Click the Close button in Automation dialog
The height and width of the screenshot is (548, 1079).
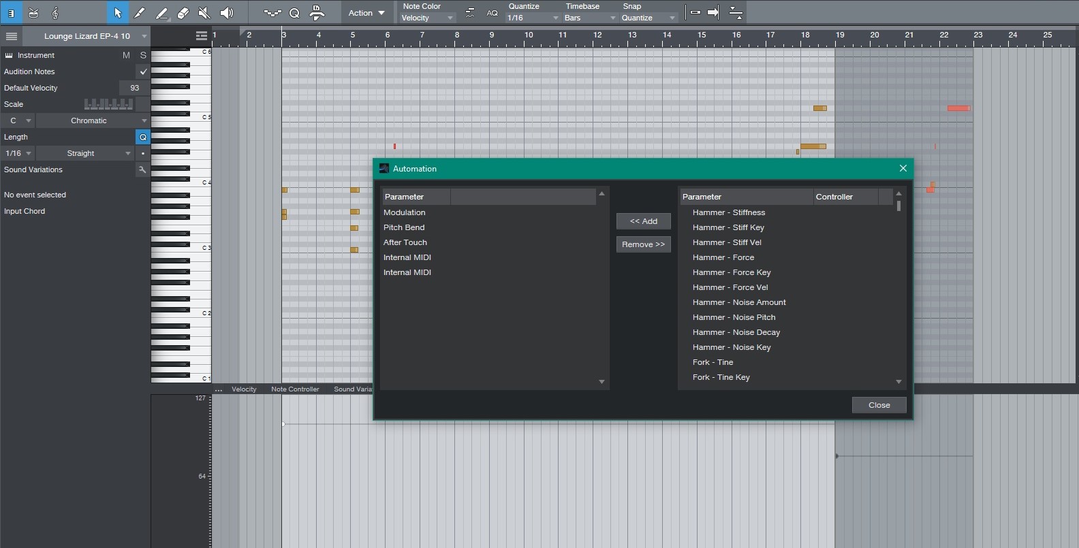point(879,405)
